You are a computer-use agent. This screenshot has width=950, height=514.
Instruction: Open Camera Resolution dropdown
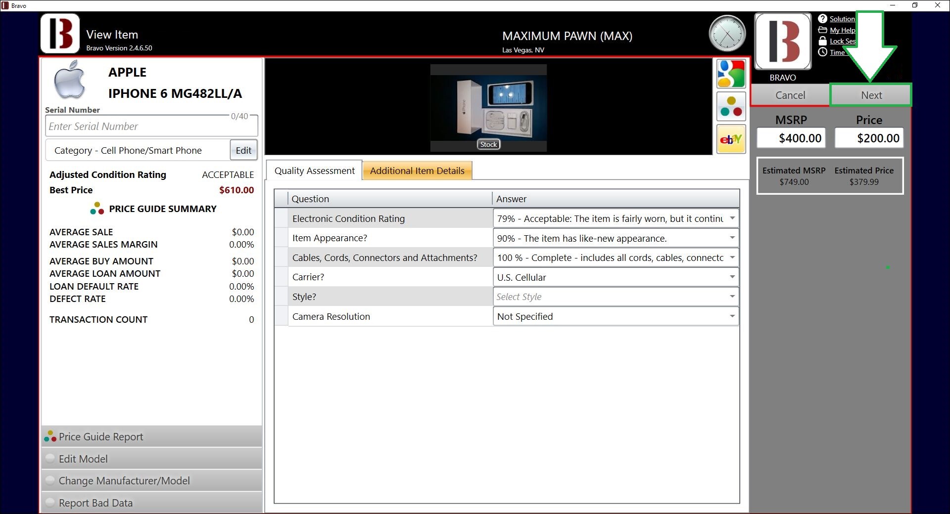point(732,316)
